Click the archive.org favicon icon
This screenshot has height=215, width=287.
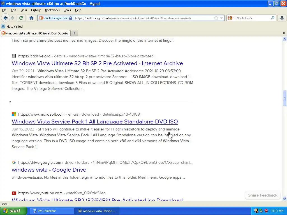pos(14,56)
